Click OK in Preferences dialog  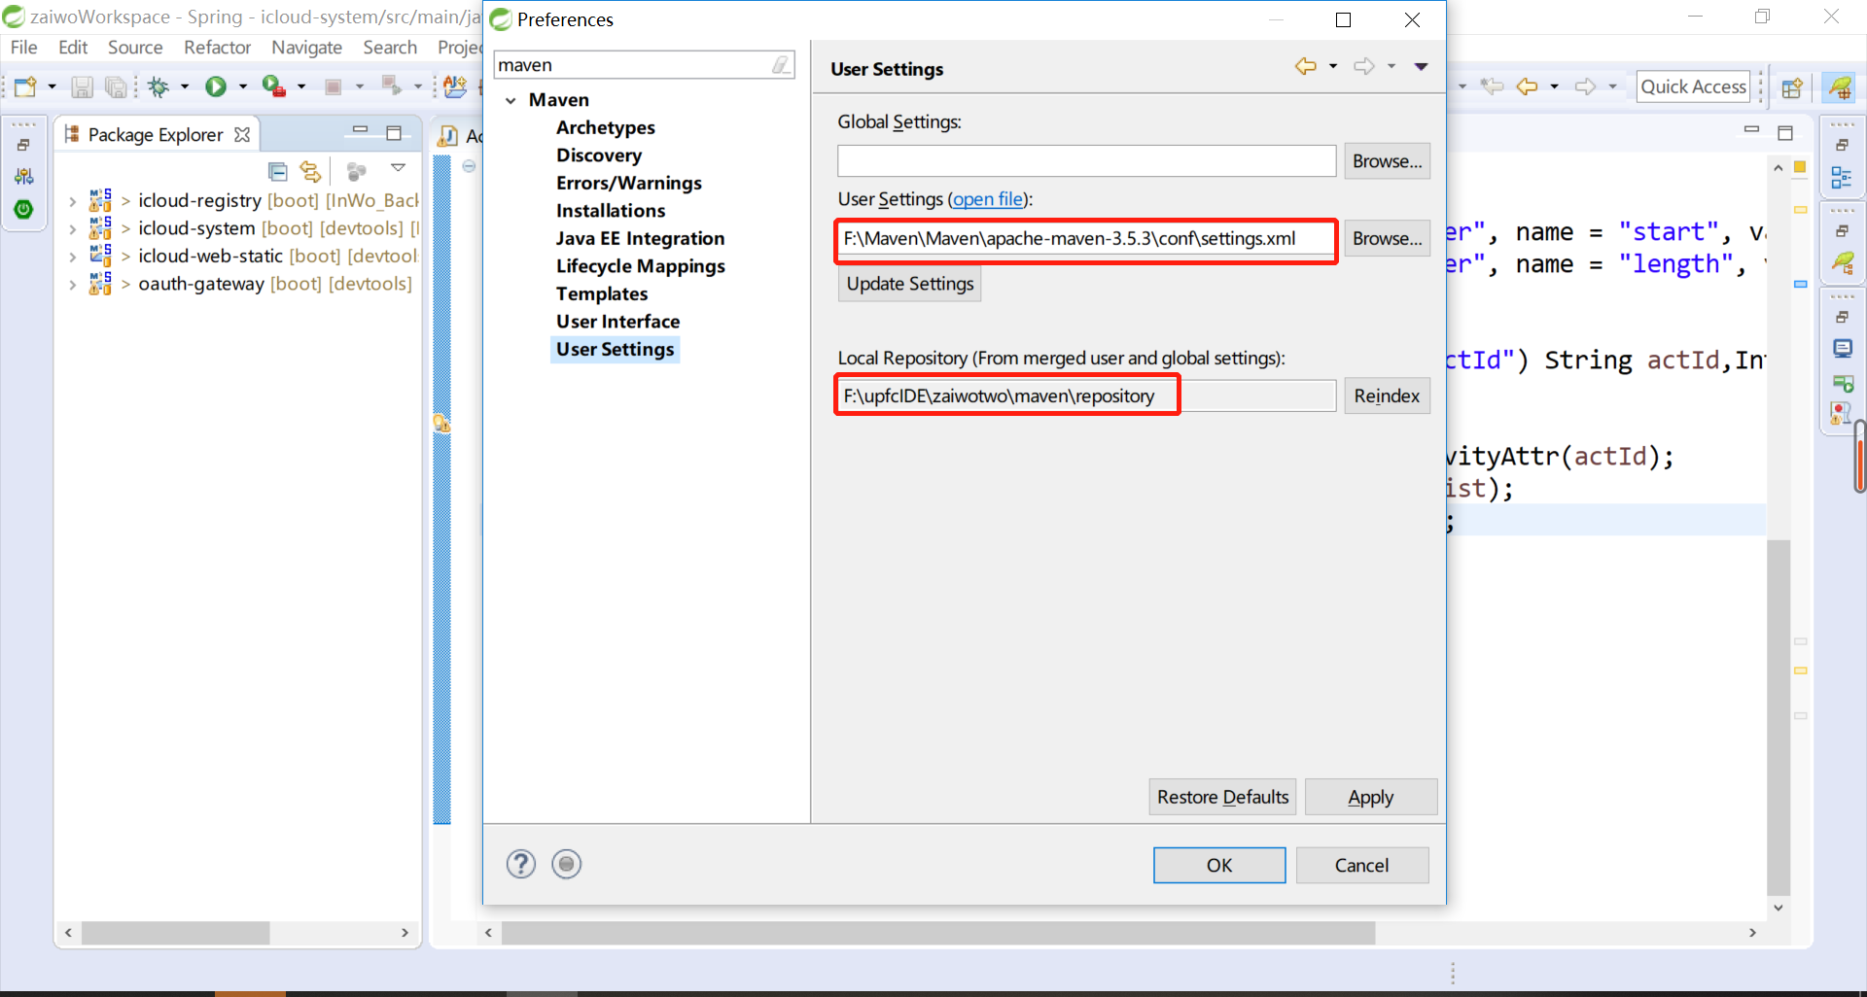pos(1219,865)
